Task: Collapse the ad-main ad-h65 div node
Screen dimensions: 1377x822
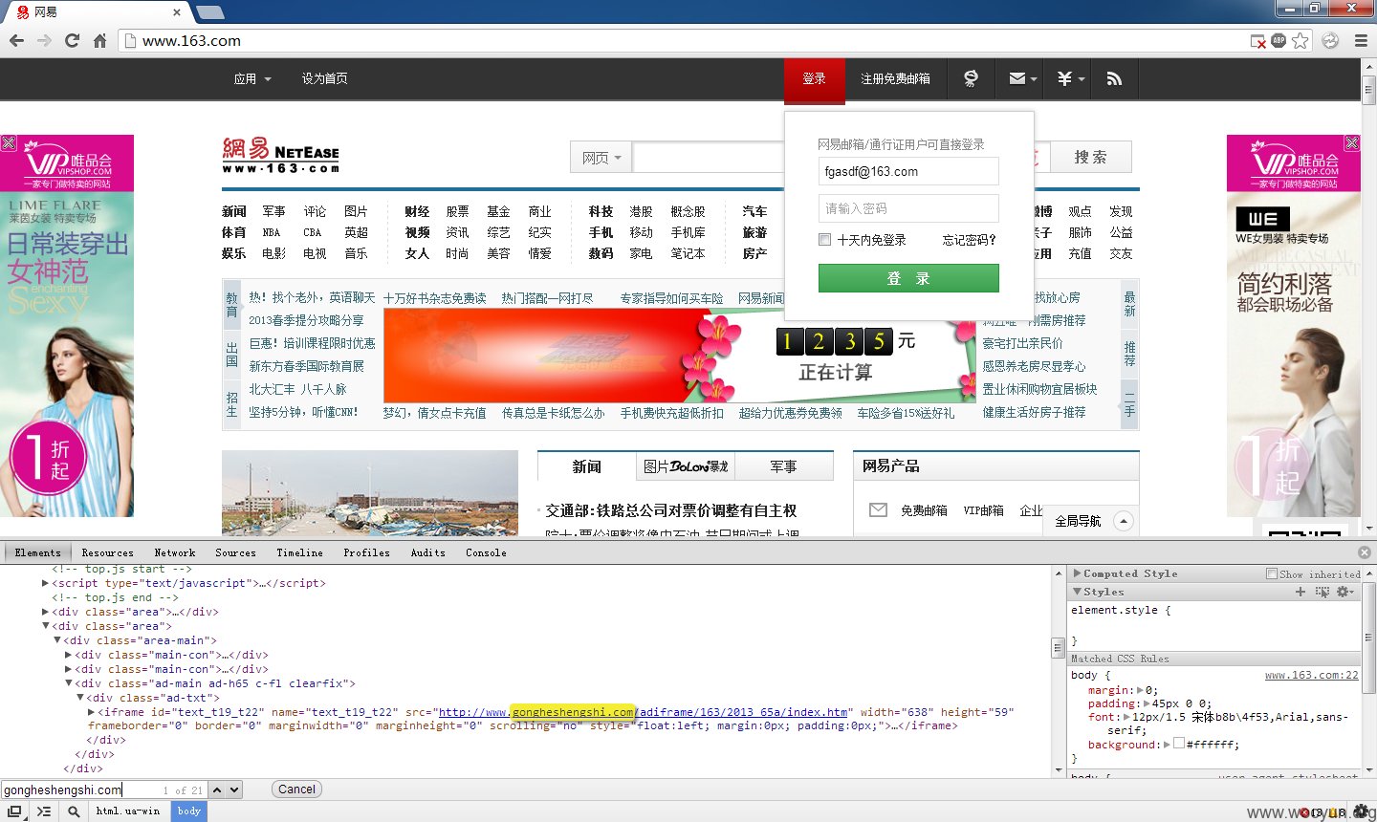Action: coord(69,683)
